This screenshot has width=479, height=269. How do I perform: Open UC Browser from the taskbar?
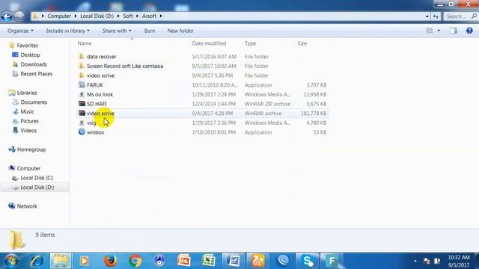pos(257,261)
